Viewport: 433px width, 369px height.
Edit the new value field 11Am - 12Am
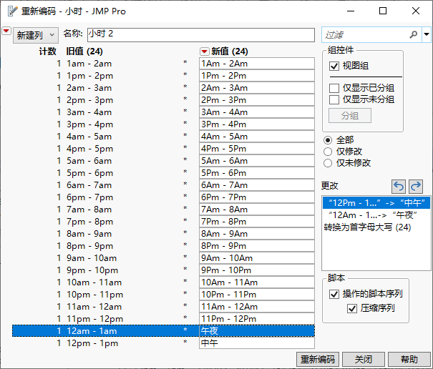257,306
